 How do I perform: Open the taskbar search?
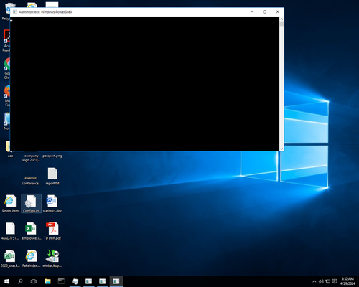(x=20, y=281)
